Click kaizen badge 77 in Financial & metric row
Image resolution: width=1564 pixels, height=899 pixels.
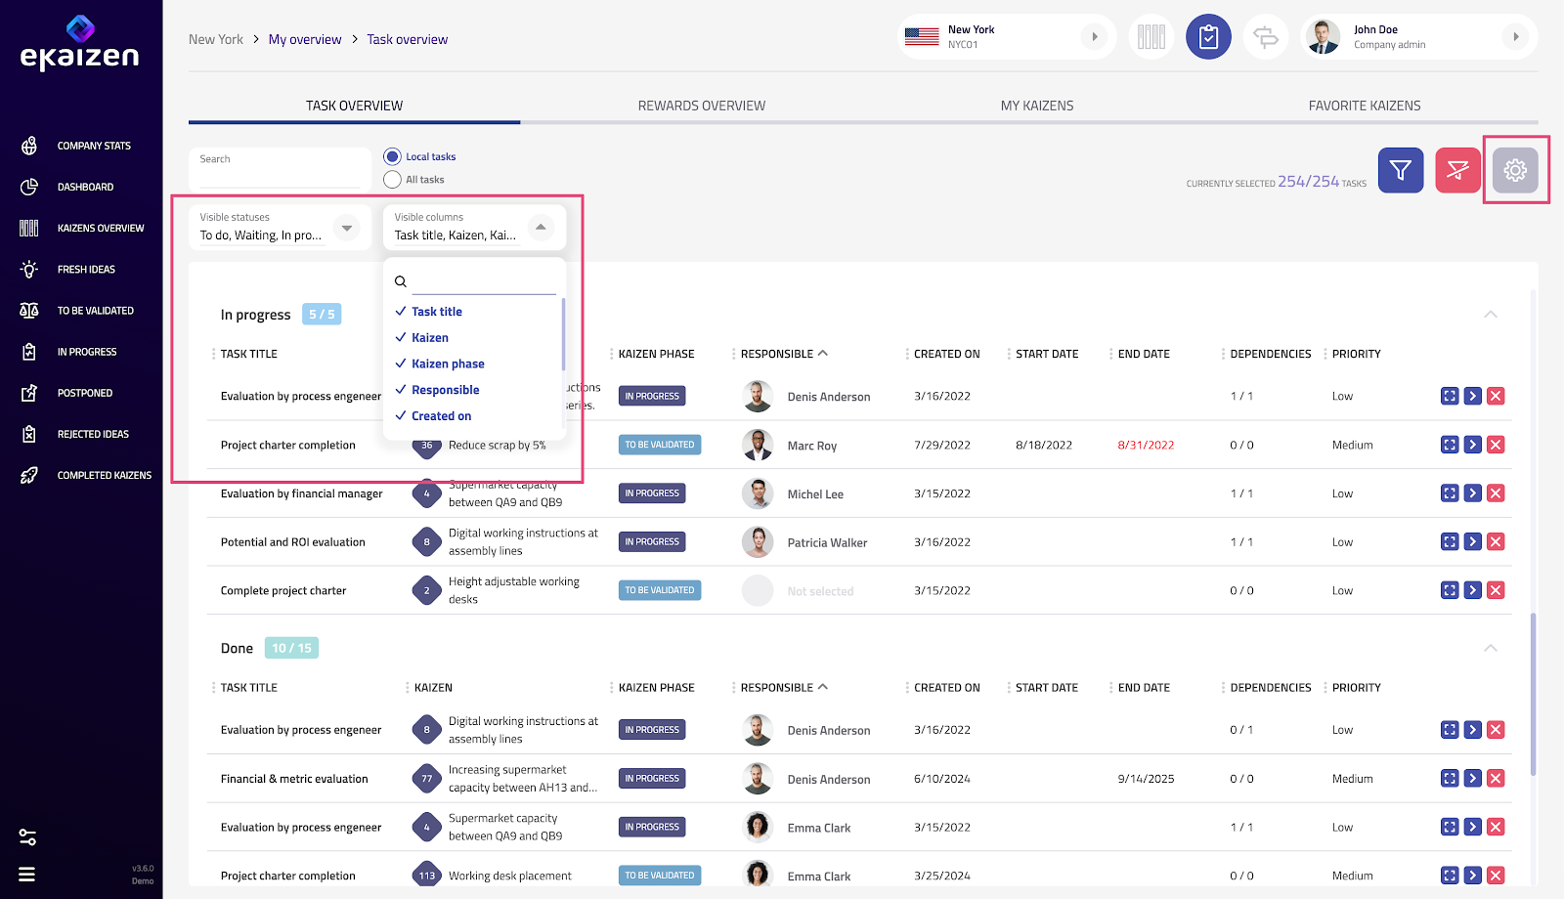(x=426, y=779)
